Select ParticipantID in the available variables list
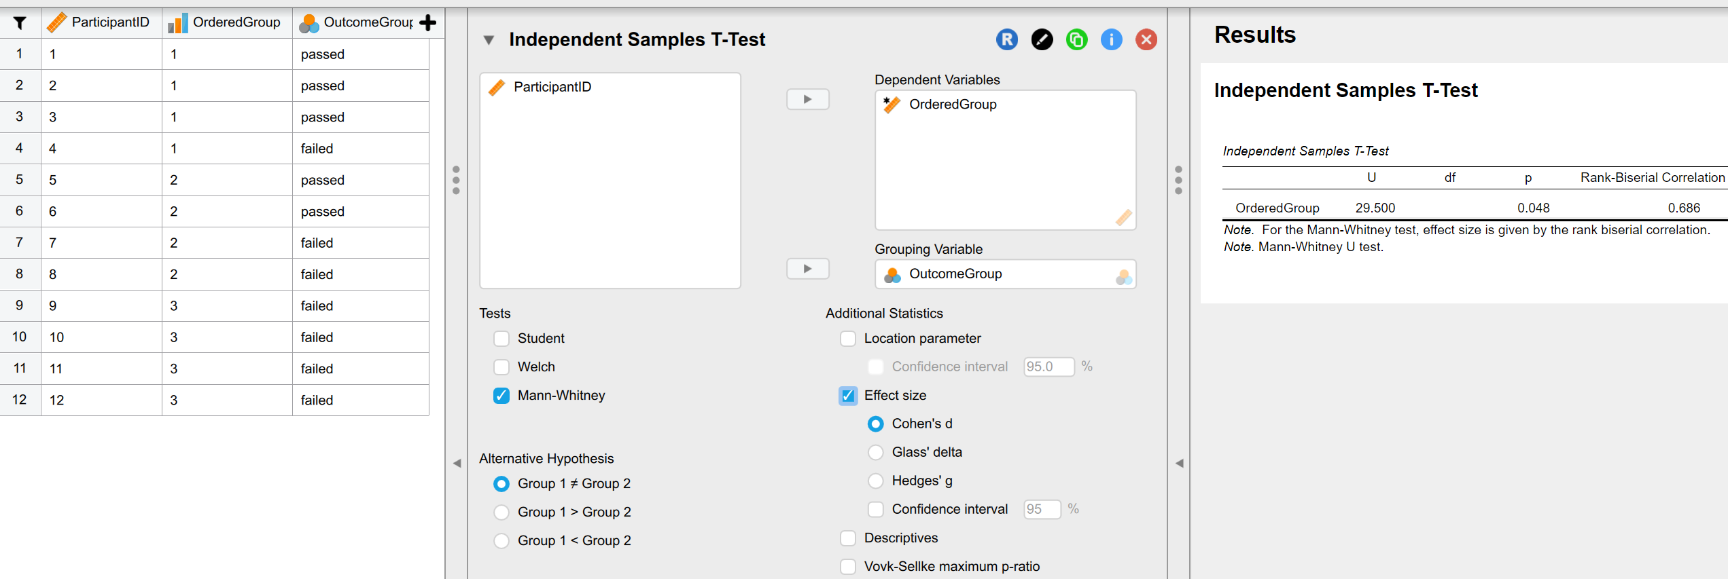Screen dimensions: 1728x579 [552, 87]
